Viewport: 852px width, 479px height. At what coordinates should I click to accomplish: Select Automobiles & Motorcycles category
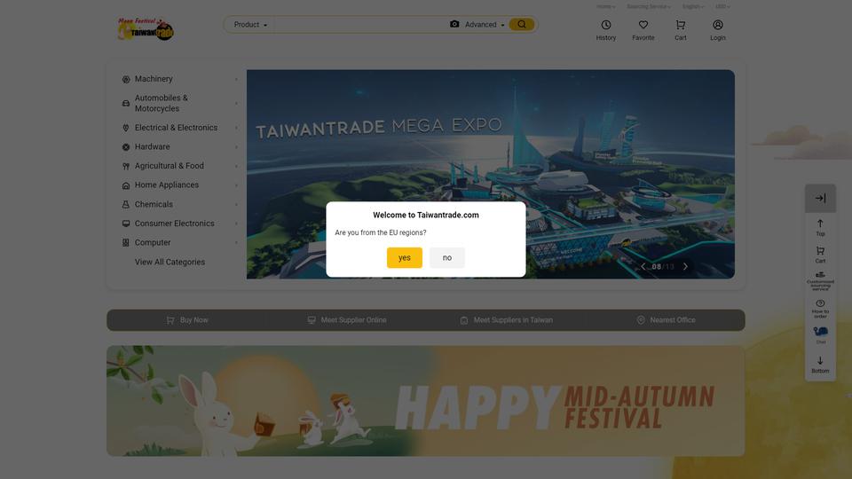point(162,103)
